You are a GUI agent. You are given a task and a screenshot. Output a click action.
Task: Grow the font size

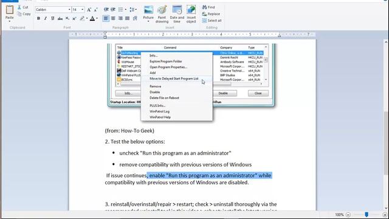[x=89, y=10]
